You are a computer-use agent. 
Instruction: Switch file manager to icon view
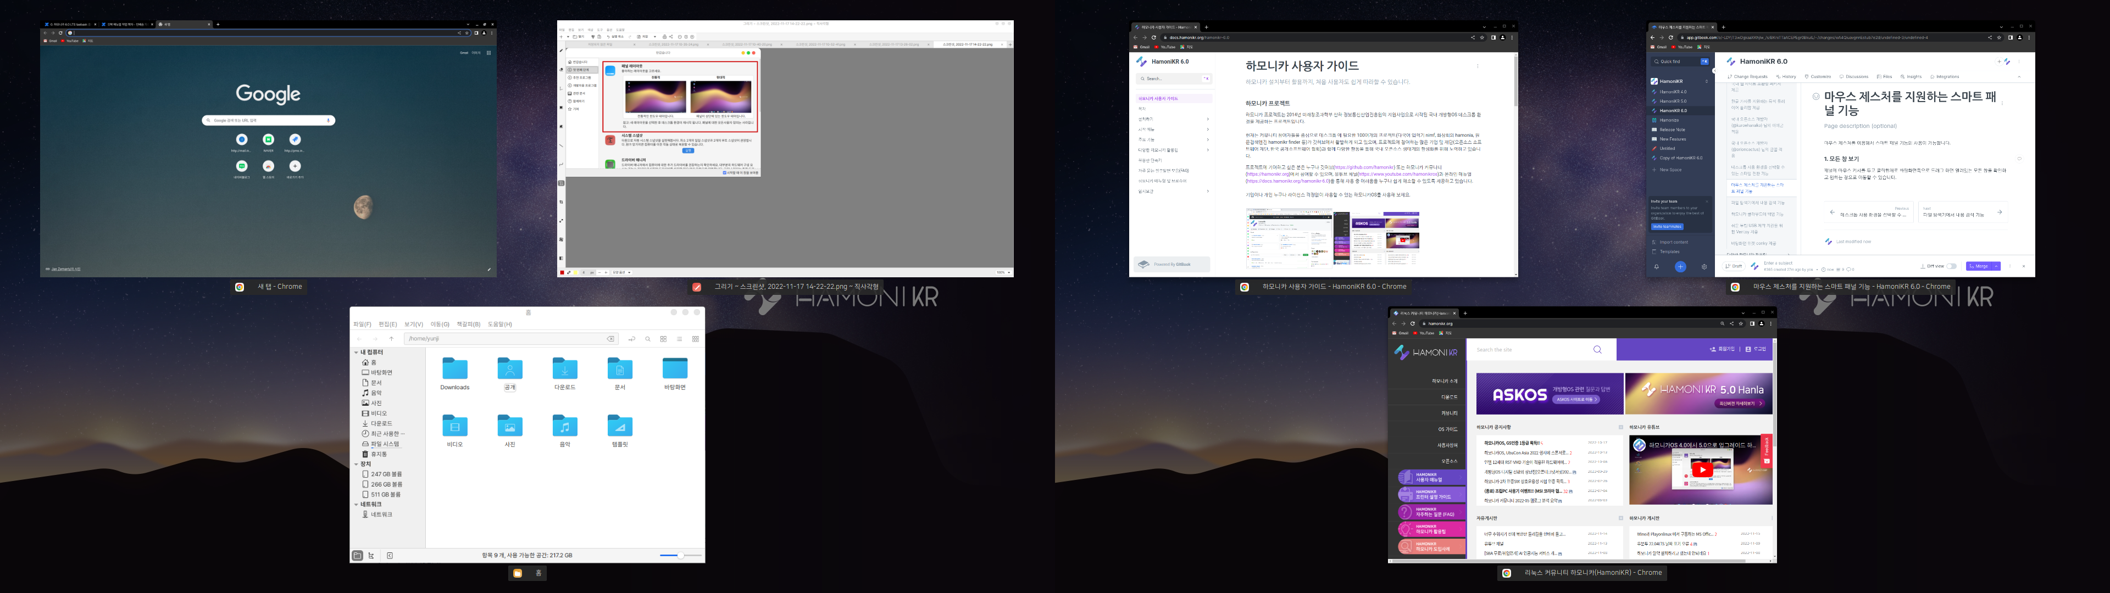click(663, 339)
